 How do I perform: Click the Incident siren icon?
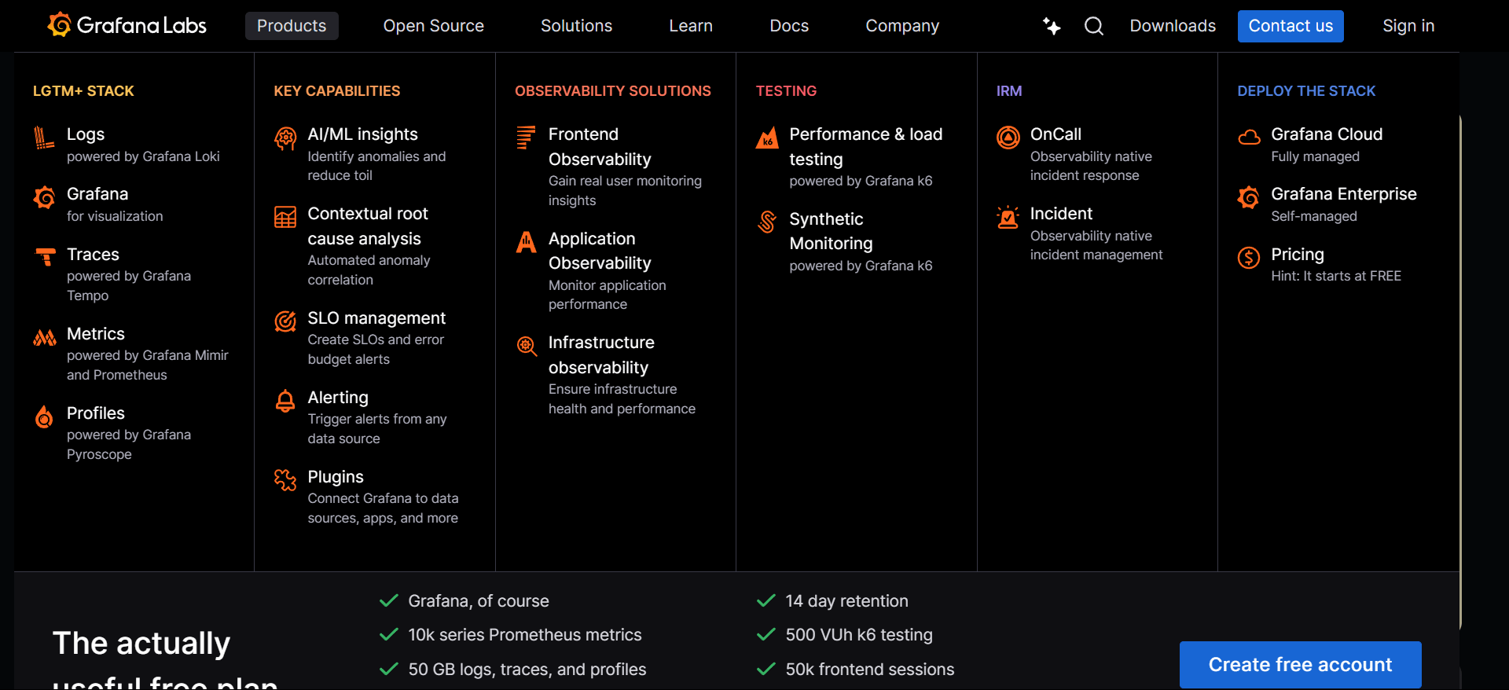1008,217
